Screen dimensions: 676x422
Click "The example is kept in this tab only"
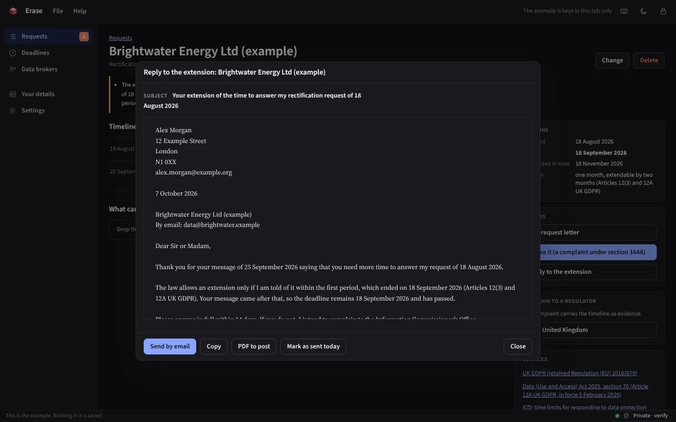pyautogui.click(x=568, y=11)
